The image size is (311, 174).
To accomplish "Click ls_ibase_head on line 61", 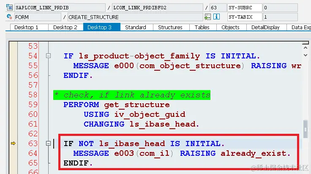I will (162, 124).
